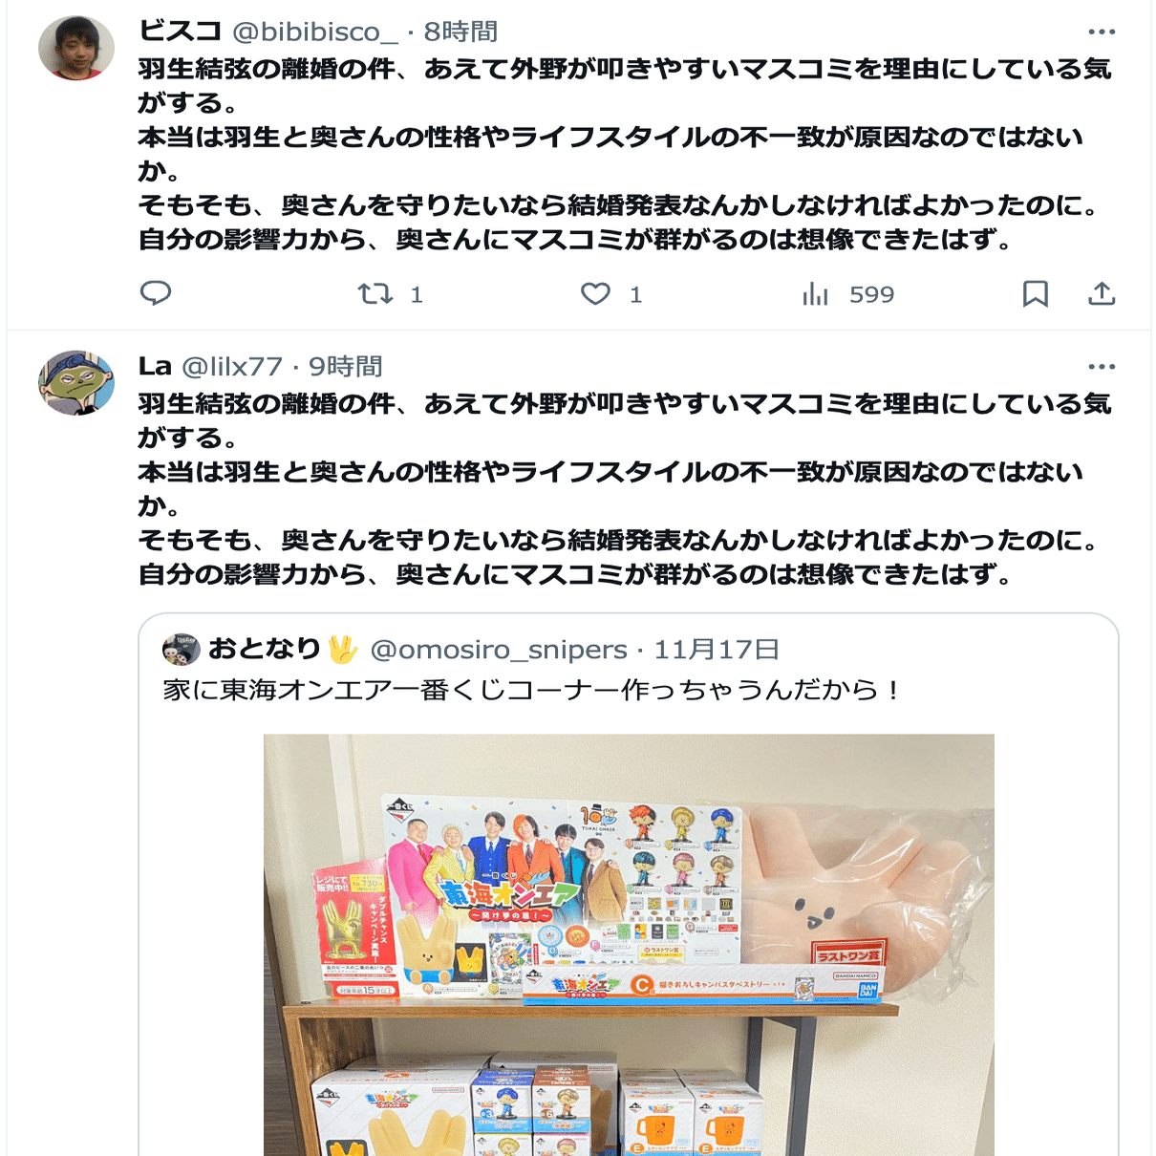Viewport: 1156px width, 1156px height.
Task: Open more options for La's tweet
Action: click(x=1102, y=367)
